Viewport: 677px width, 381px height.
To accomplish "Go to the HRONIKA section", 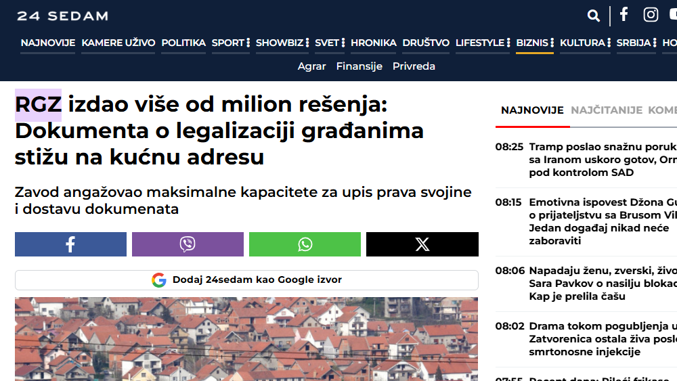I will 374,43.
